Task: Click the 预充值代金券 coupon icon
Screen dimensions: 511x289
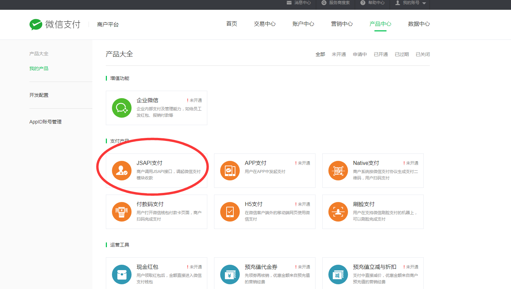Action: tap(230, 274)
